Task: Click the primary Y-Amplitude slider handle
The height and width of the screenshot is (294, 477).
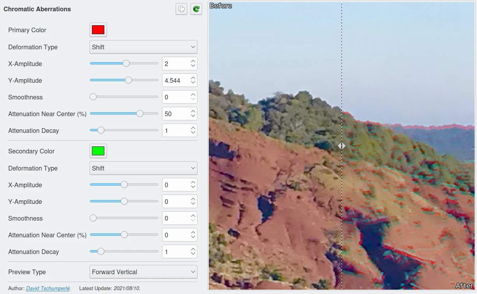Action: click(128, 80)
